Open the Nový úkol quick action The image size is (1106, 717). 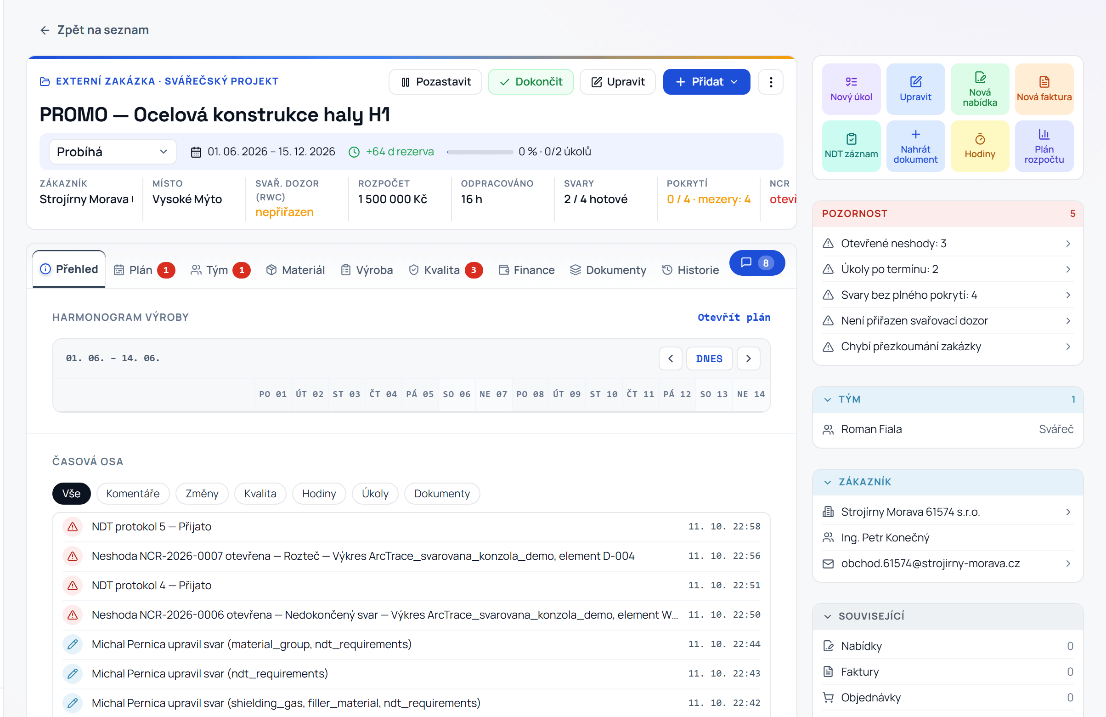(851, 89)
